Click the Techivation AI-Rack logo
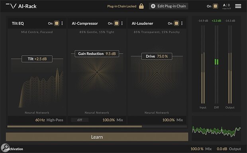 click(x=21, y=6)
